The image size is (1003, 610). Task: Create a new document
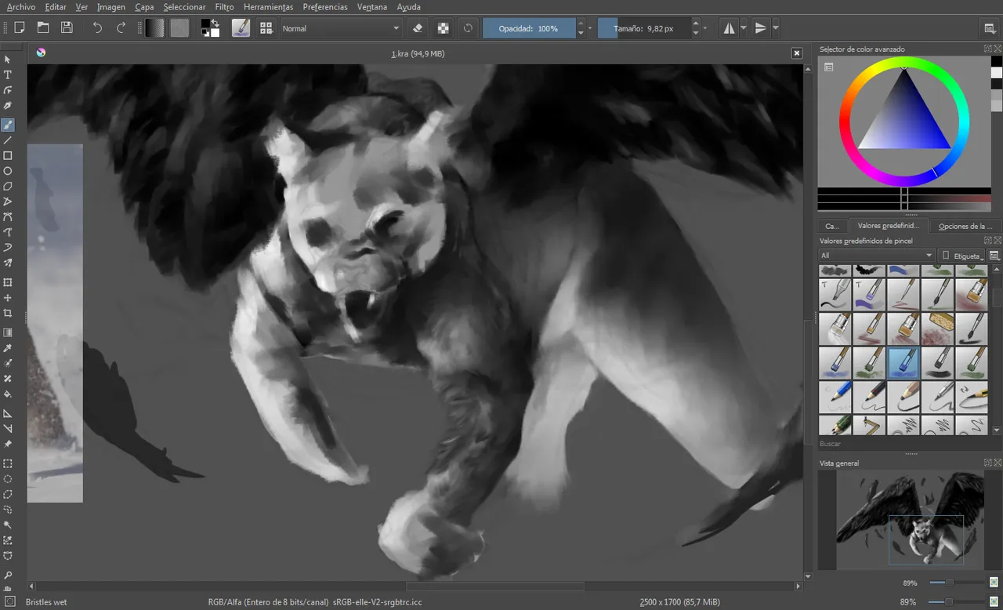(20, 28)
